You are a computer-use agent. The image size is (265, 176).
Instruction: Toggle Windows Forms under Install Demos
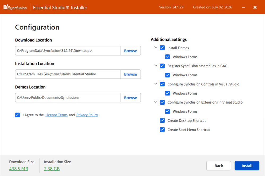(167, 57)
